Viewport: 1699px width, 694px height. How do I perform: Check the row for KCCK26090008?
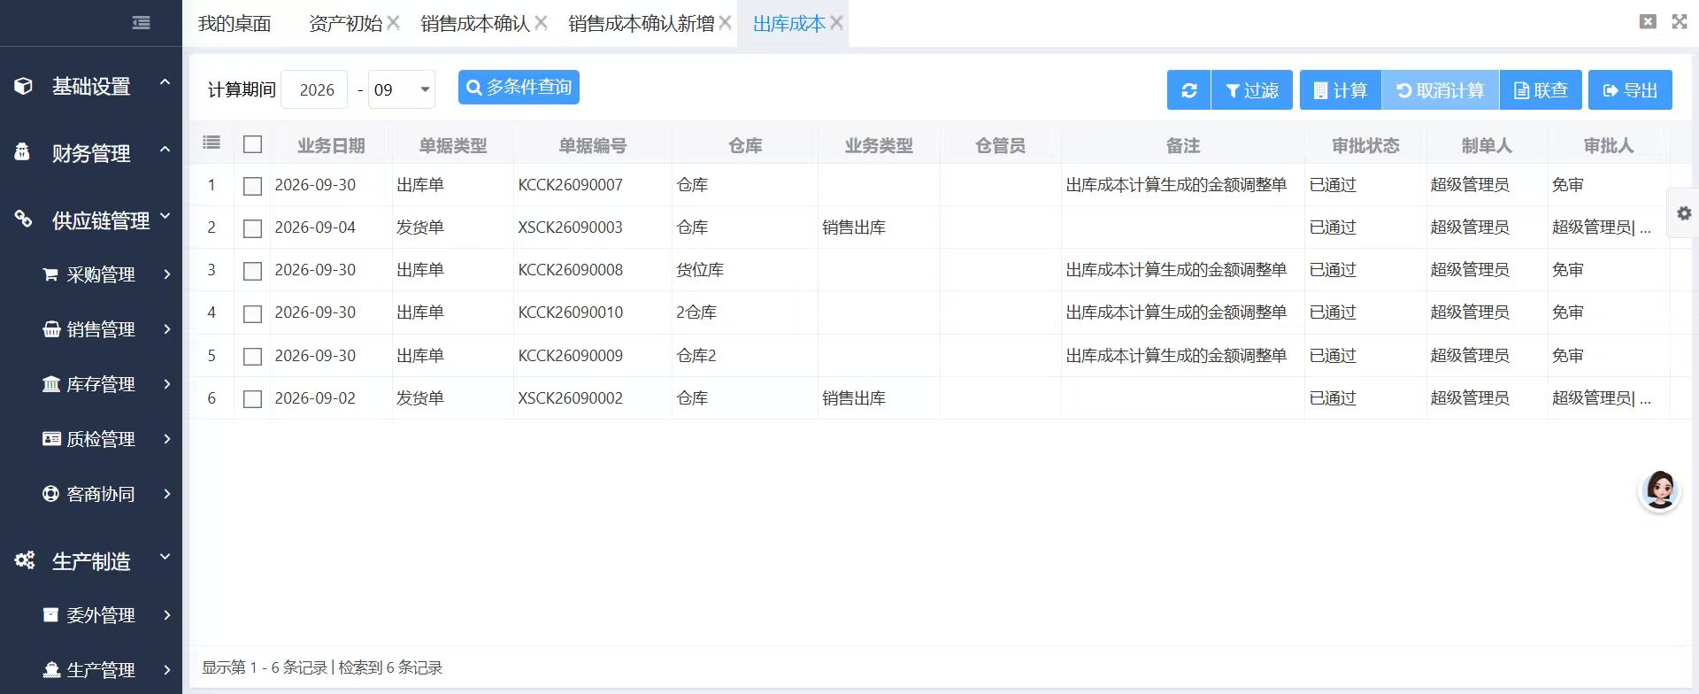pyautogui.click(x=252, y=271)
